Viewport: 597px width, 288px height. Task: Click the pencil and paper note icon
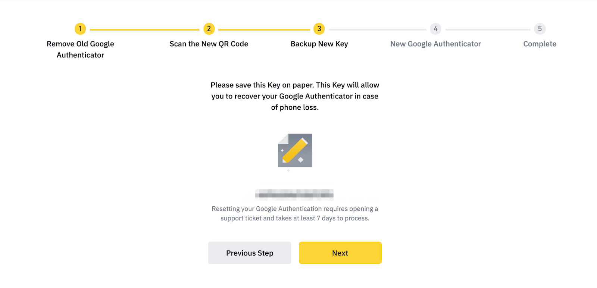pyautogui.click(x=295, y=150)
